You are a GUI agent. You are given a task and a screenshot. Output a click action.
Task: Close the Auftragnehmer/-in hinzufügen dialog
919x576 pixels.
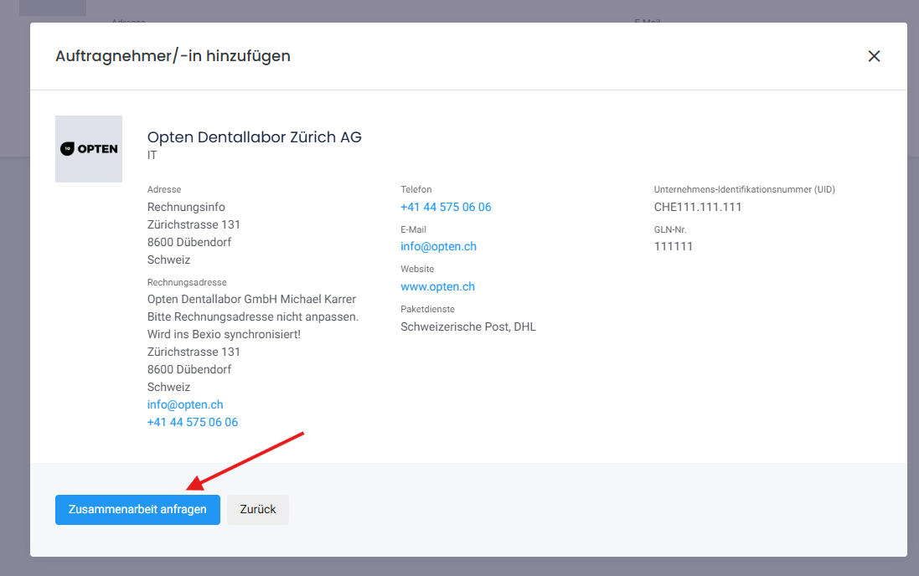[874, 56]
